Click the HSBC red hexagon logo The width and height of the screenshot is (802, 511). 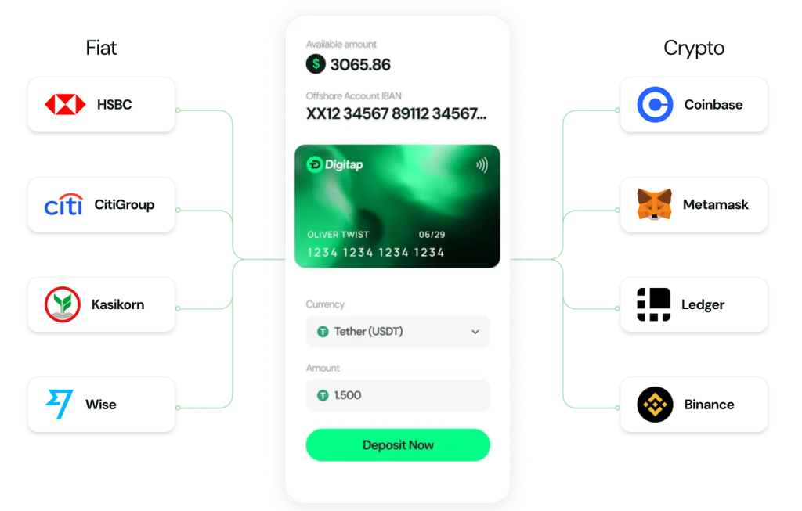pyautogui.click(x=65, y=104)
